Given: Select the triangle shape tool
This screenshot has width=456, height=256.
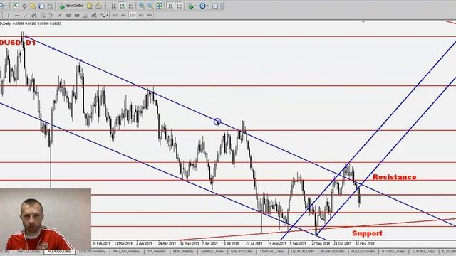Looking at the screenshot, I should (85, 15).
